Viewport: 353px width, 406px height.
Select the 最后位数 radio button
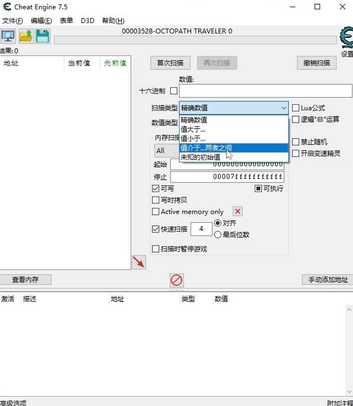(218, 235)
